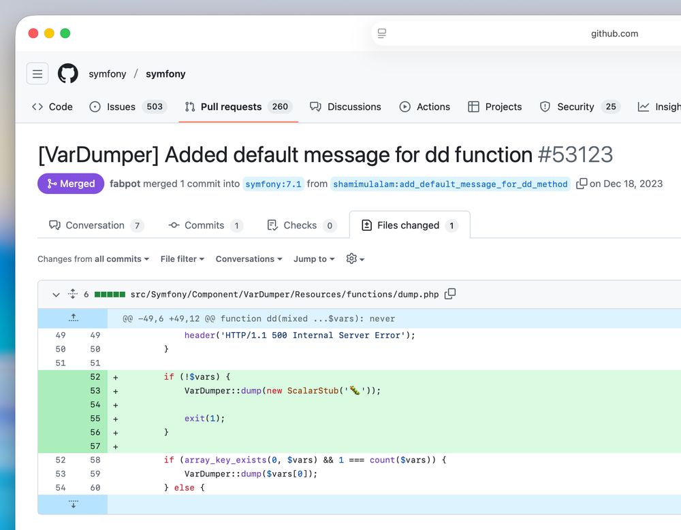Open the Security tab

click(x=580, y=107)
